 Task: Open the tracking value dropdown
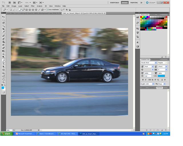(166, 70)
